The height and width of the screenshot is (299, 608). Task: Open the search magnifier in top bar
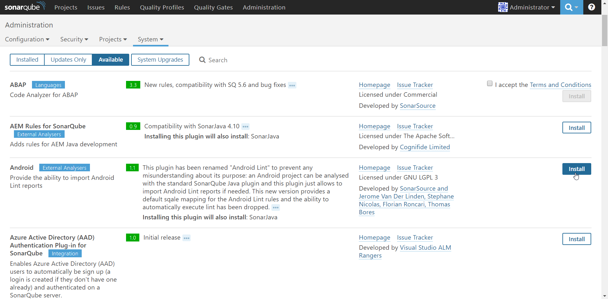coord(571,7)
